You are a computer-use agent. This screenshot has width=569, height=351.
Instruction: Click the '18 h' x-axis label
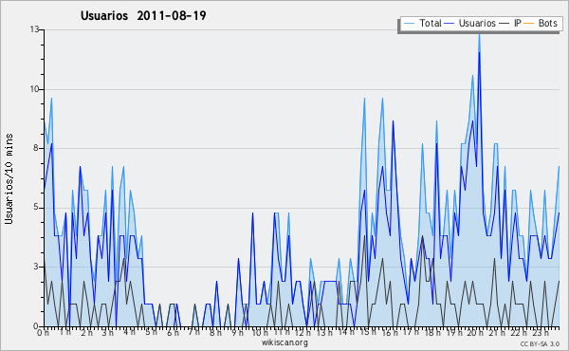[432, 332]
